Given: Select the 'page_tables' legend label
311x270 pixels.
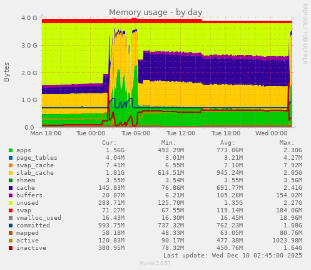Looking at the screenshot, I should [x=37, y=158].
